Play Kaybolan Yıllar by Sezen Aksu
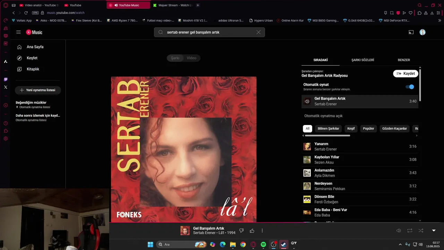The width and height of the screenshot is (444, 250). pyautogui.click(x=360, y=160)
